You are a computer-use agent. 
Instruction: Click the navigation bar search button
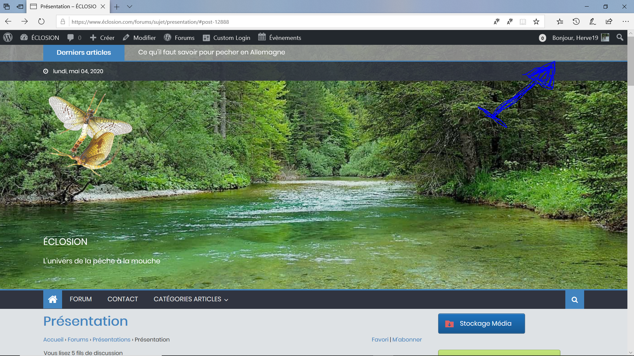575,300
